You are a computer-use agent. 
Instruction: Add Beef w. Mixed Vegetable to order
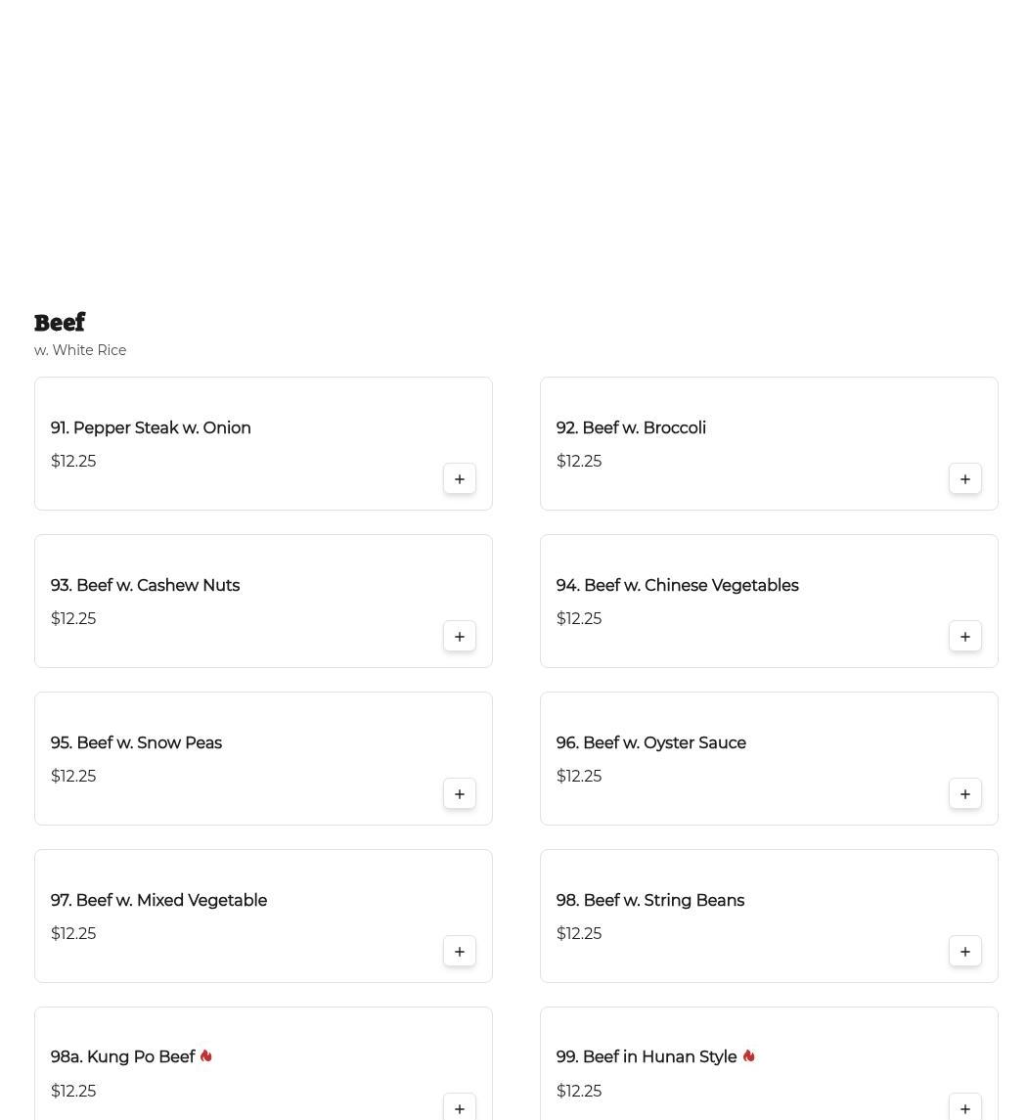click(460, 952)
